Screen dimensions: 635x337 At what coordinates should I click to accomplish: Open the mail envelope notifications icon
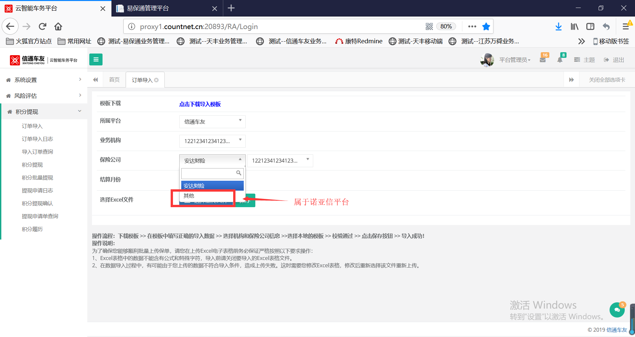543,60
